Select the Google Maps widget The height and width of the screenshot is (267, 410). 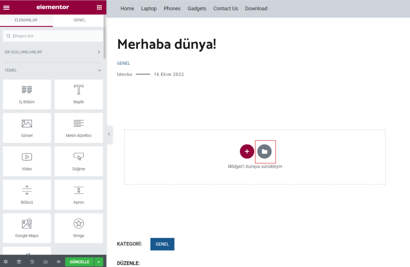(x=27, y=228)
